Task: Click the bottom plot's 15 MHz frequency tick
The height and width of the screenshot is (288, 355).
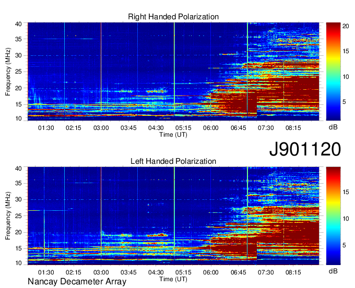Action: 18,248
